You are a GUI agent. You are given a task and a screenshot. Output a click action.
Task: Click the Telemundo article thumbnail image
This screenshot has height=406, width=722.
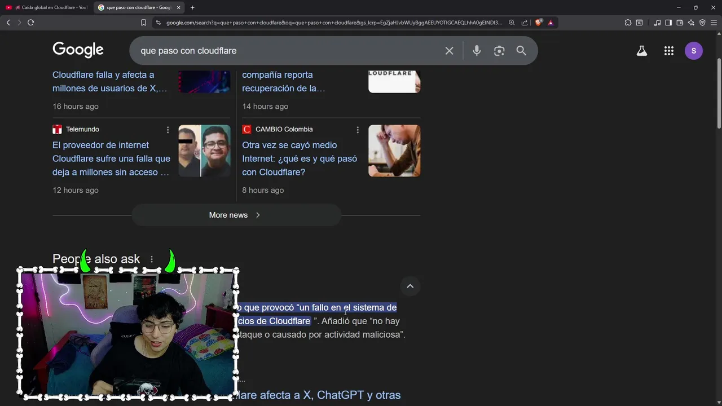click(204, 151)
